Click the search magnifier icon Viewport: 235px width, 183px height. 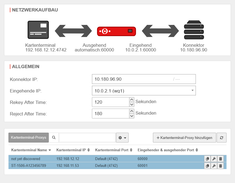pos(54,138)
